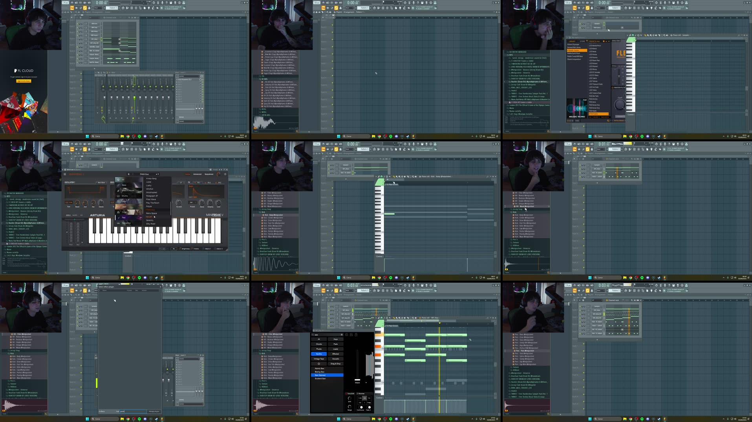
Task: Switch to the Sequencer tab in MiniFreak V
Action: click(209, 174)
